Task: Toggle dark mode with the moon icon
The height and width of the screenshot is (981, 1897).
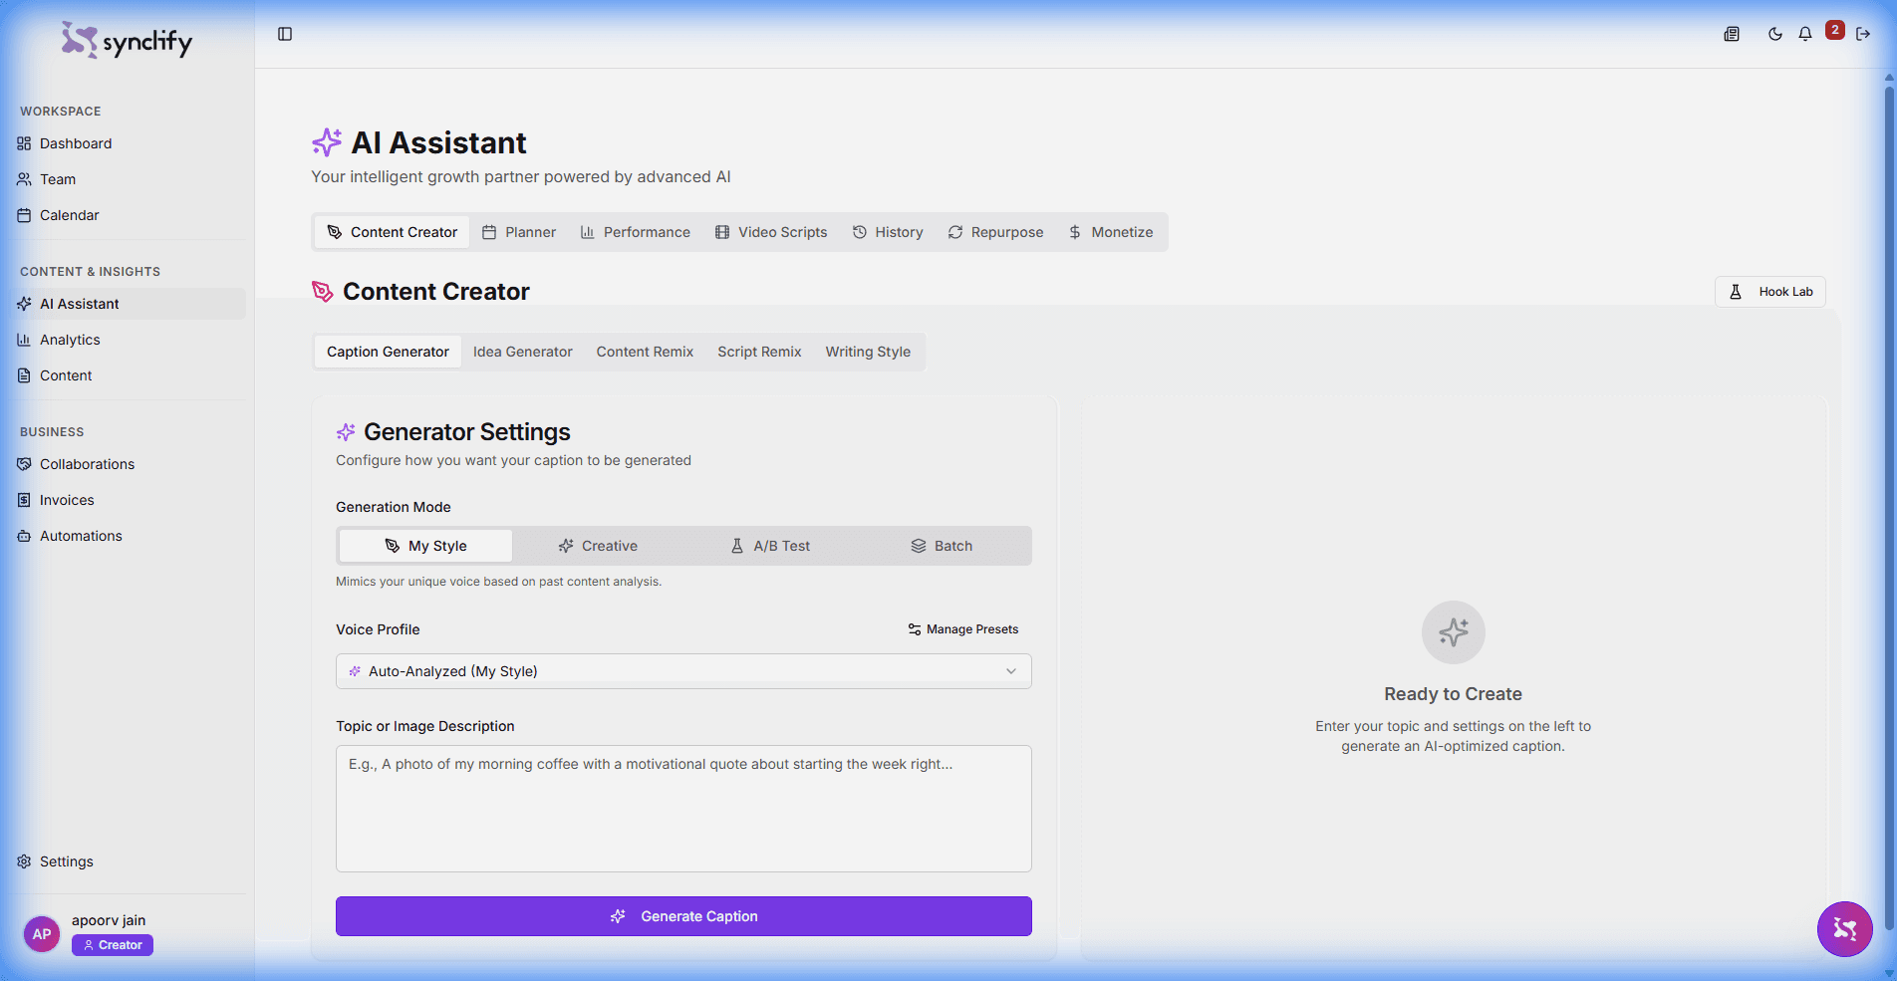Action: pyautogui.click(x=1774, y=33)
